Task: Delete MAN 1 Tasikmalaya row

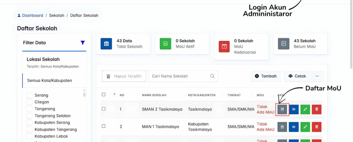Action: coord(316,127)
